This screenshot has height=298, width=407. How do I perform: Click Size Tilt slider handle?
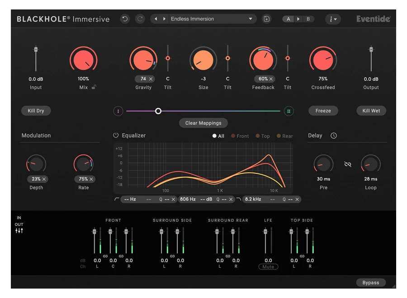tap(227, 58)
